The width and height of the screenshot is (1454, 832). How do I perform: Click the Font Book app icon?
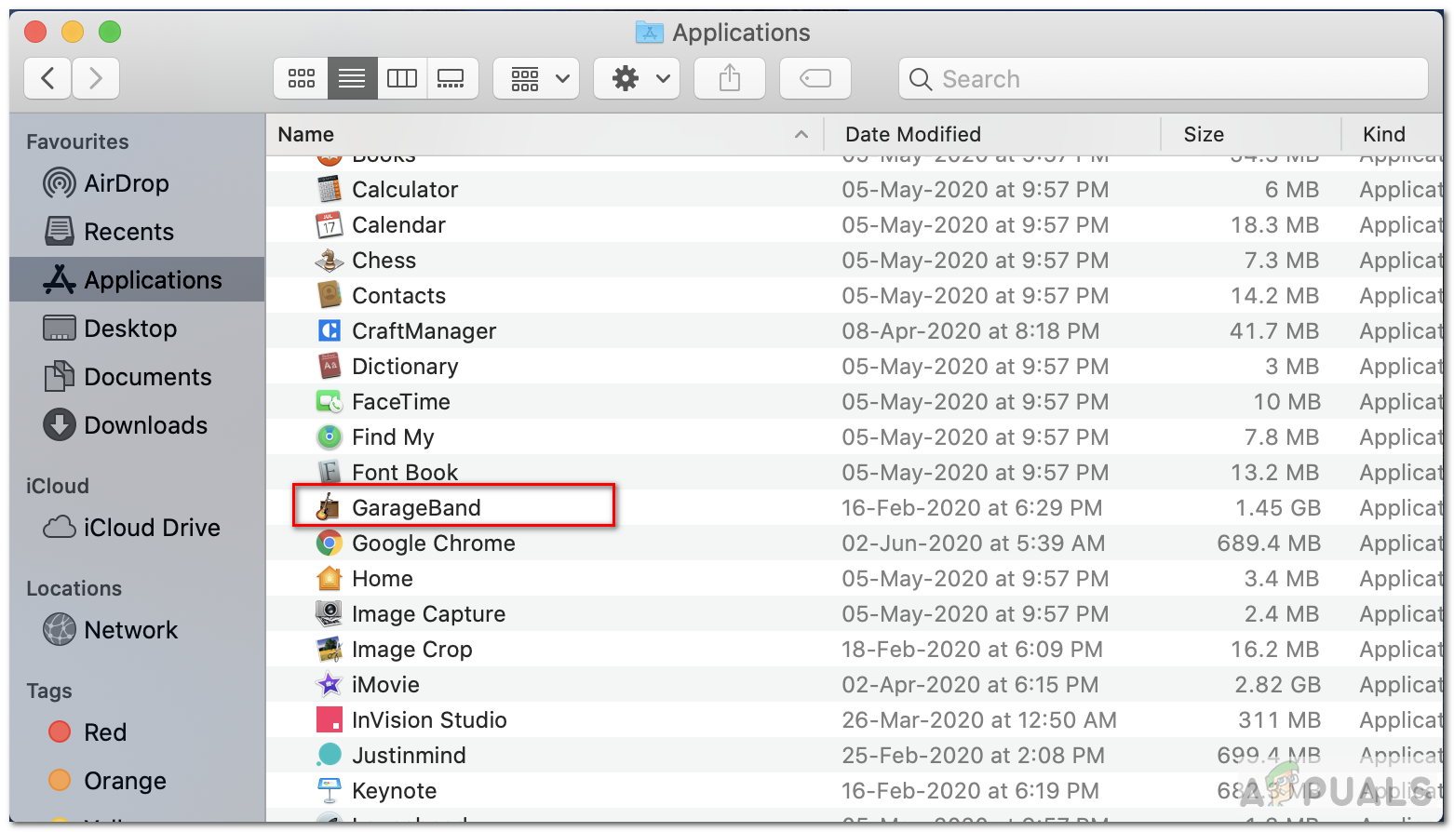330,472
